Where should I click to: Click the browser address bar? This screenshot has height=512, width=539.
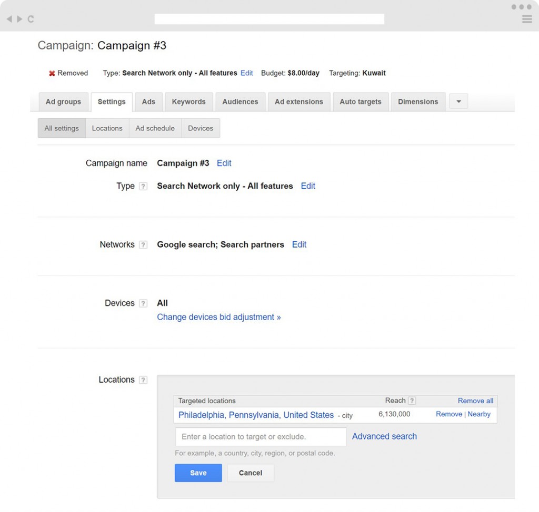(x=269, y=19)
